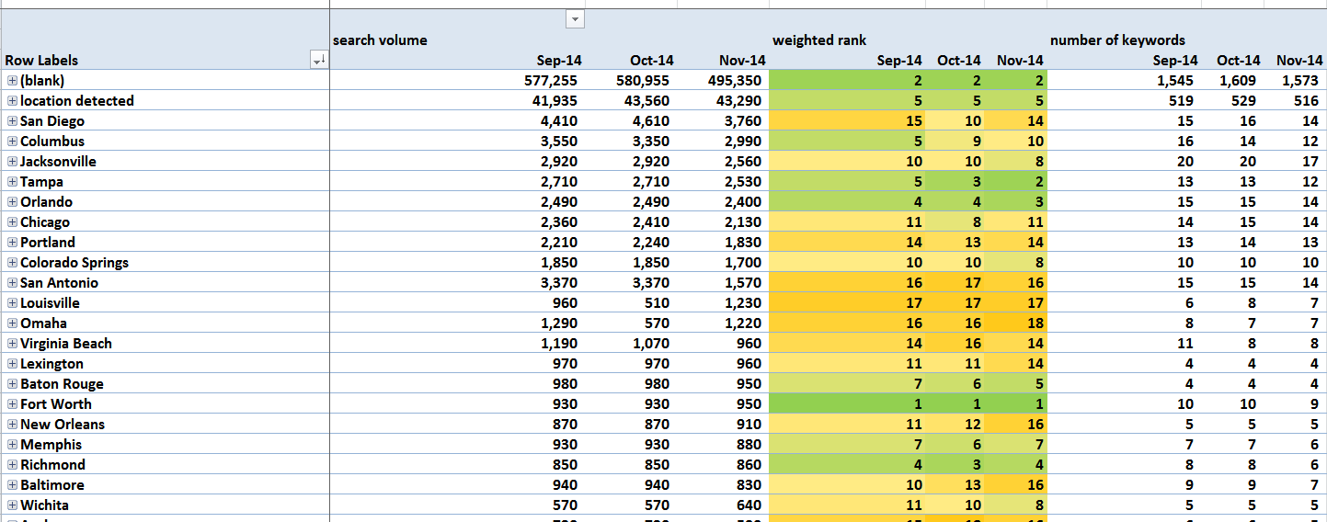Click the plus icon beside Chicago
The height and width of the screenshot is (522, 1327).
[13, 222]
